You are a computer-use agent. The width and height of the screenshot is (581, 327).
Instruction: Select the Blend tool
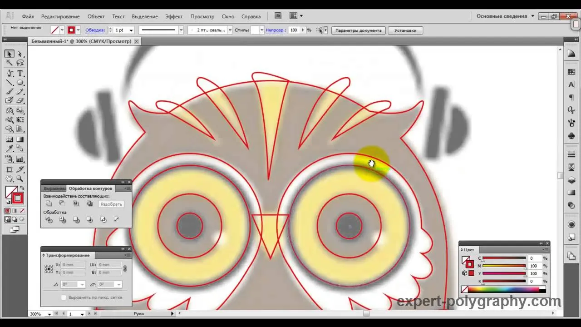tap(20, 149)
